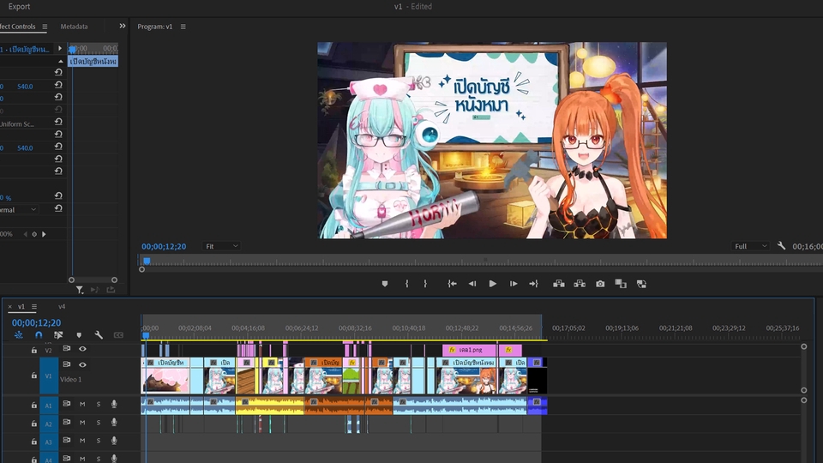This screenshot has height=463, width=823.
Task: Open the Effect Controls filter properties icon
Action: (79, 290)
